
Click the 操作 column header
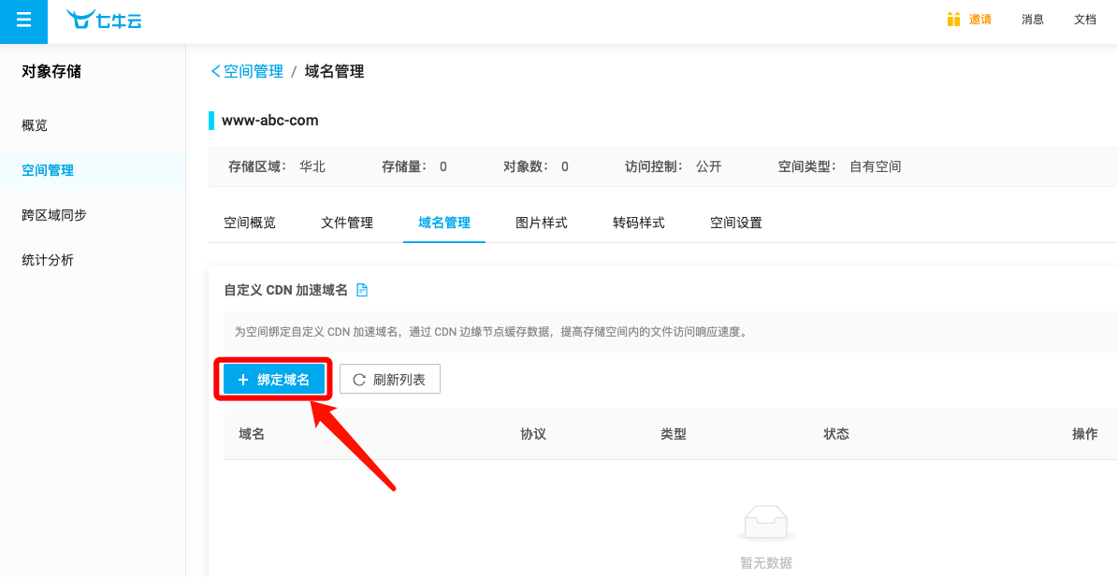pos(1085,434)
